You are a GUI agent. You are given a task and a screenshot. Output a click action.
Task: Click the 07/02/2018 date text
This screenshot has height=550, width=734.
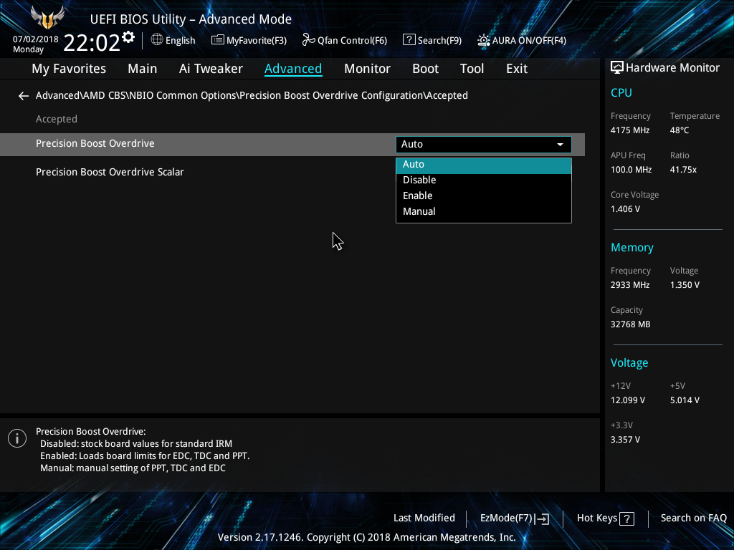tap(36, 39)
